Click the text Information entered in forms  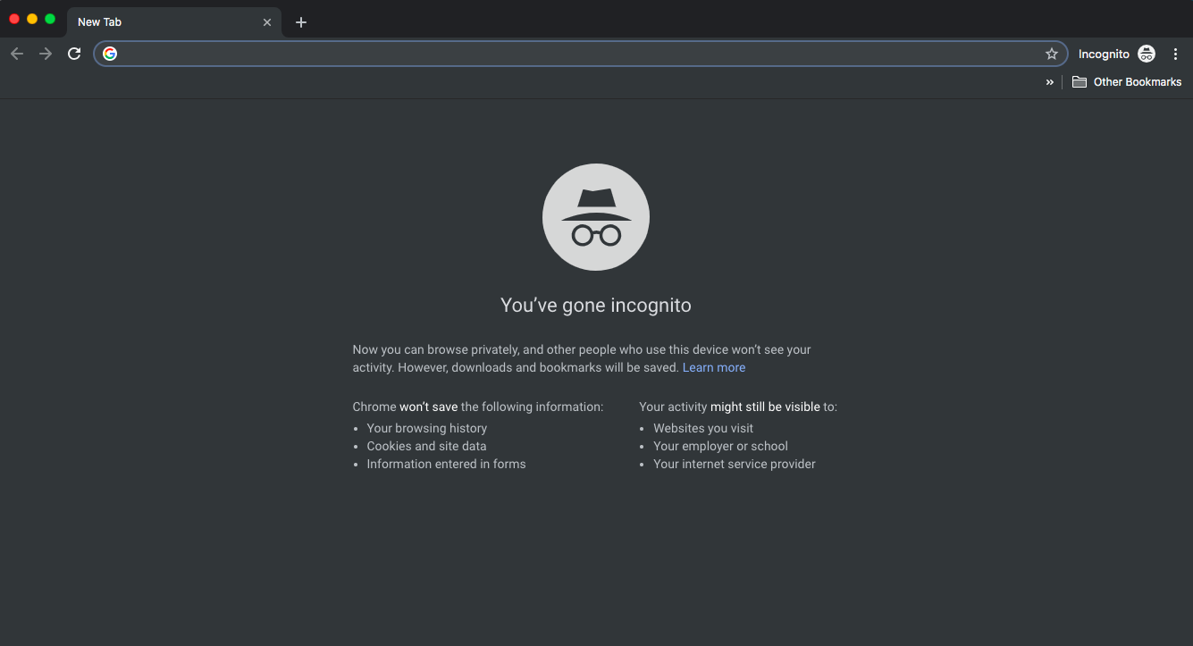click(x=446, y=464)
